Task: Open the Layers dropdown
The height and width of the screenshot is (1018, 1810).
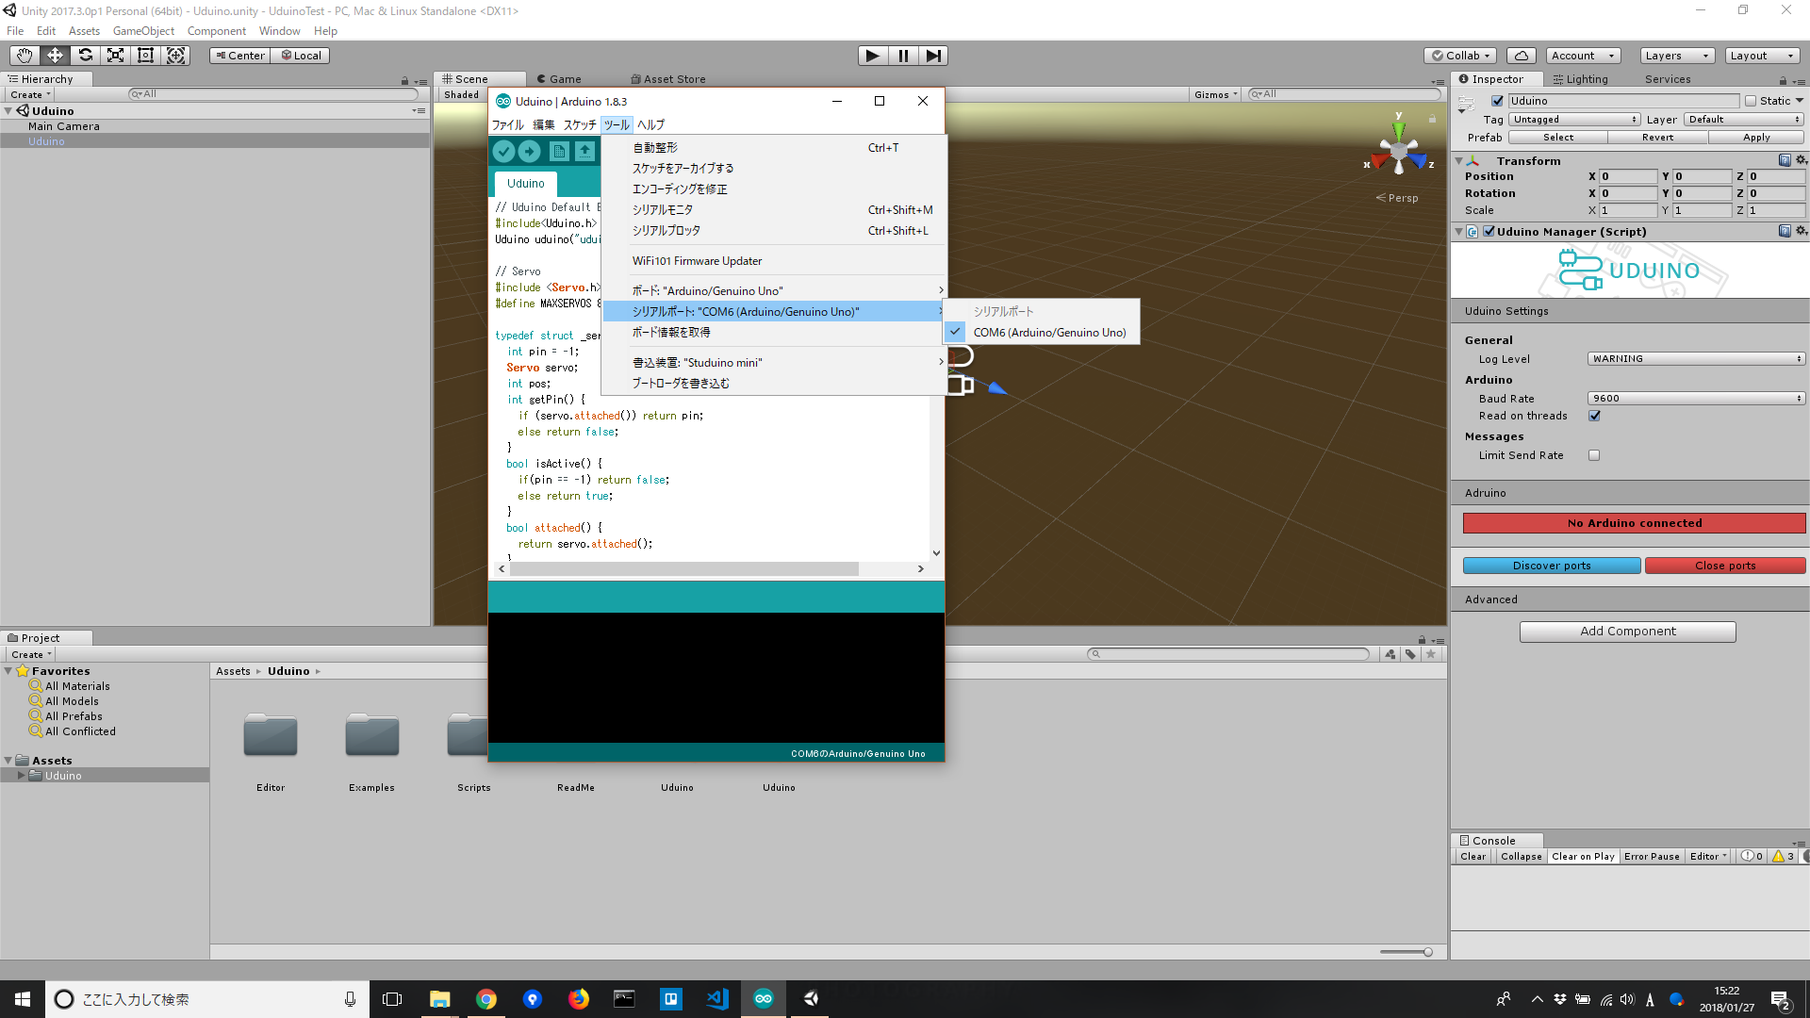Action: pos(1676,56)
